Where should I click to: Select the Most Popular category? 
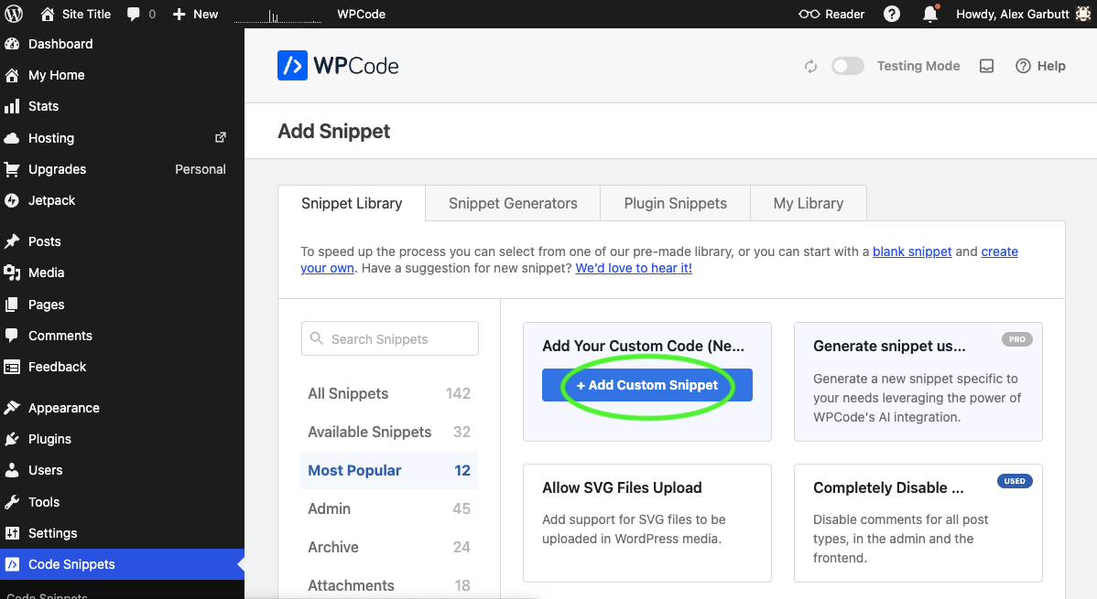pyautogui.click(x=389, y=470)
